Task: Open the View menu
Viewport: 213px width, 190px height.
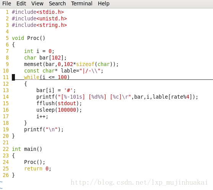Action: click(37, 3)
